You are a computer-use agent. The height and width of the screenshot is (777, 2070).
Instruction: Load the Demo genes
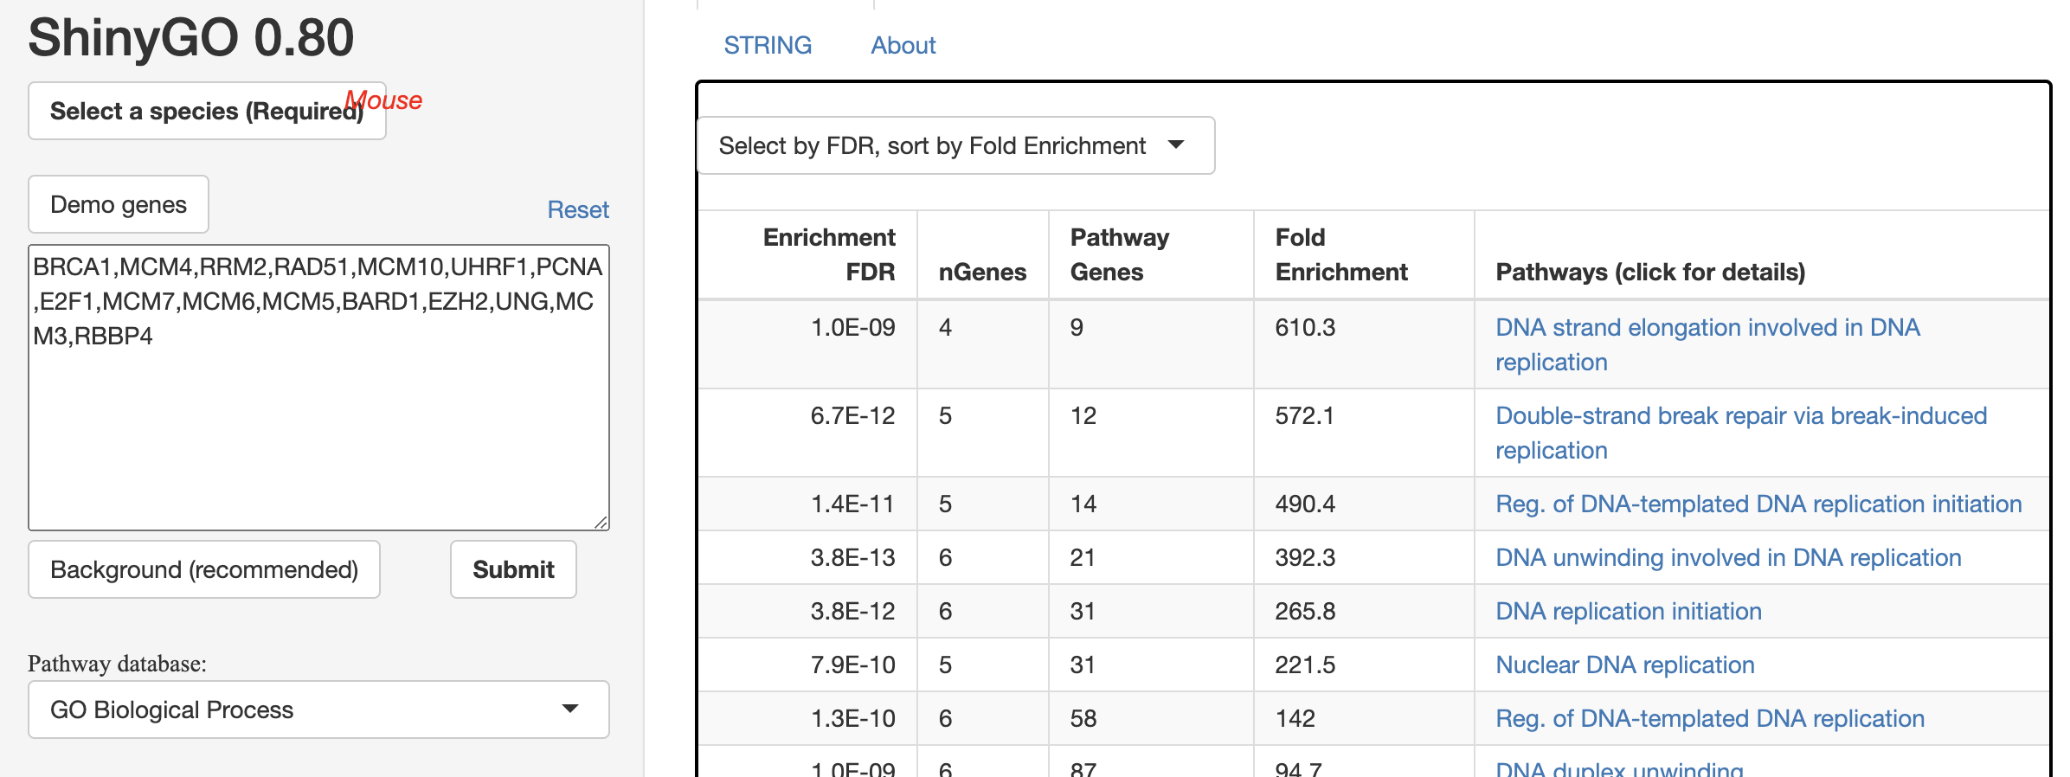pos(119,204)
